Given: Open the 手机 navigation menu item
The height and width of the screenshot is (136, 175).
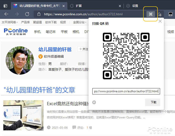Looking at the screenshot, I should click(x=37, y=32).
